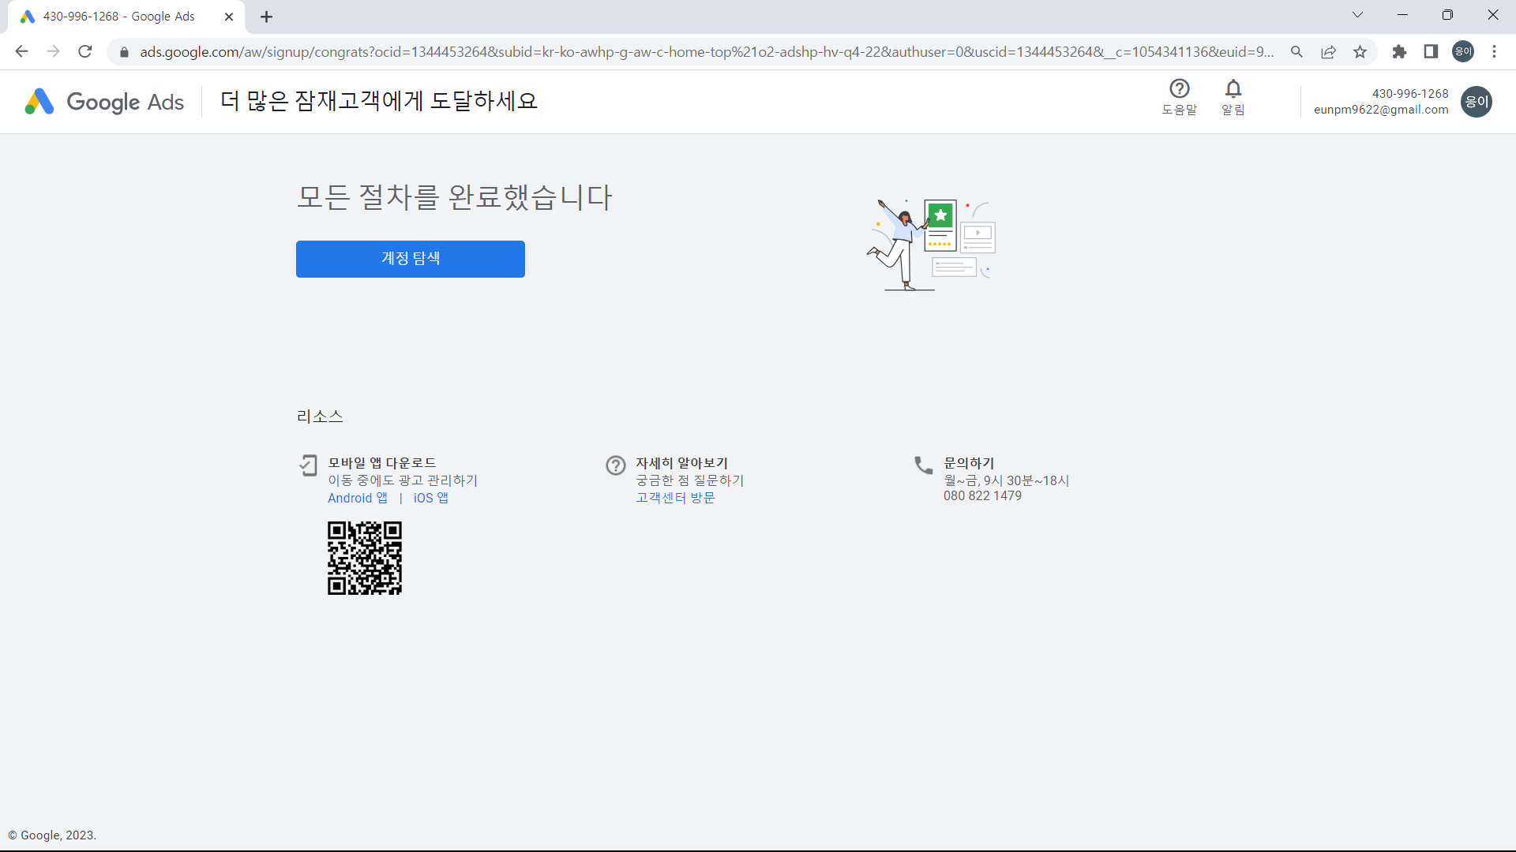Image resolution: width=1516 pixels, height=852 pixels.
Task: Open the tab search chevron
Action: (1358, 15)
